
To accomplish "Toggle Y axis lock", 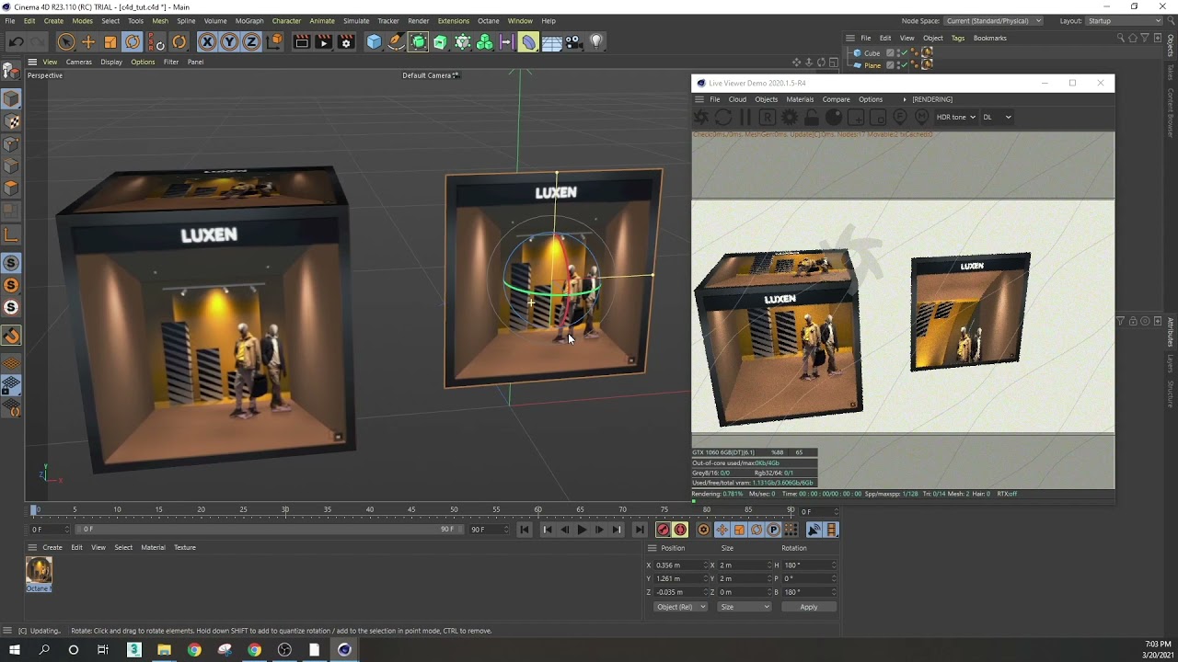I will pyautogui.click(x=229, y=41).
